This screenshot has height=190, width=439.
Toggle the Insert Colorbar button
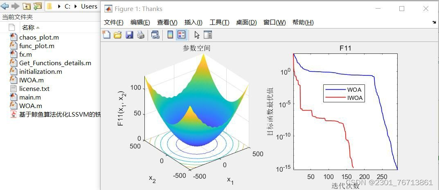[170, 35]
